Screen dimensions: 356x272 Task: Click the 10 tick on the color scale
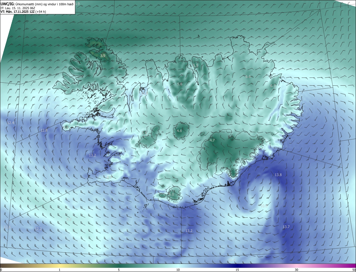tap(178, 270)
